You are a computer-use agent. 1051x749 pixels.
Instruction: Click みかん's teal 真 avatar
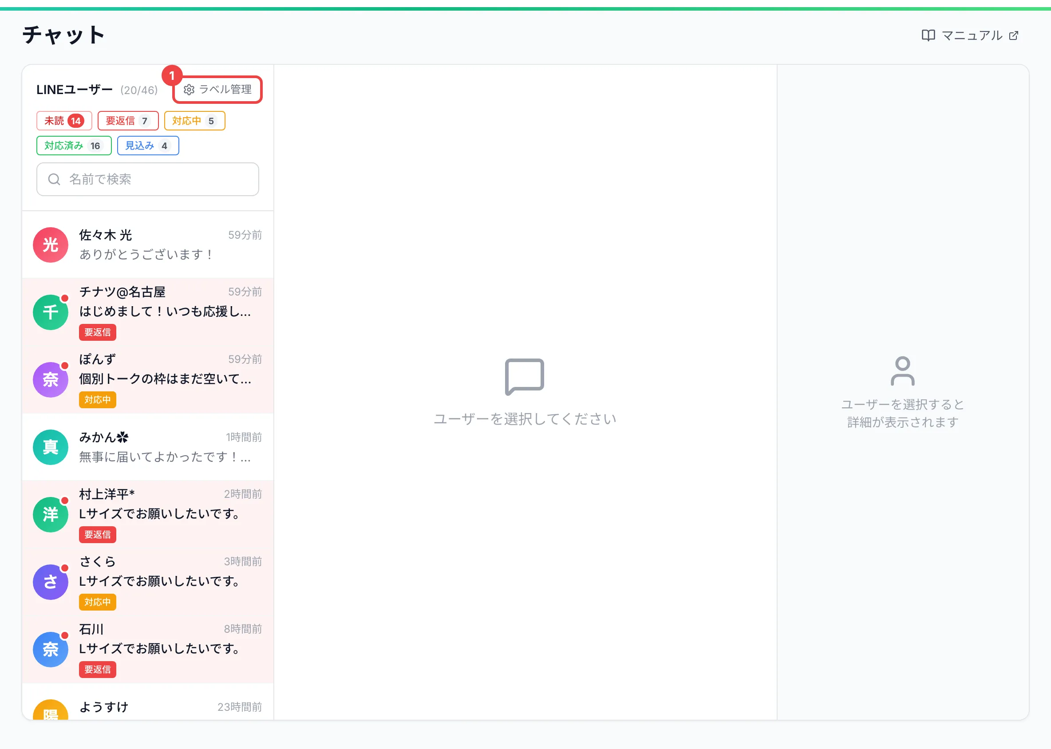pyautogui.click(x=51, y=447)
